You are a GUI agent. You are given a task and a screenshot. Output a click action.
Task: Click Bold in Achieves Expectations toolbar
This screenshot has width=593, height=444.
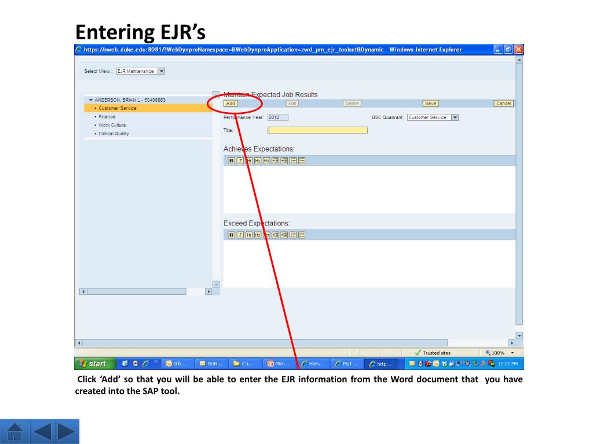point(231,161)
